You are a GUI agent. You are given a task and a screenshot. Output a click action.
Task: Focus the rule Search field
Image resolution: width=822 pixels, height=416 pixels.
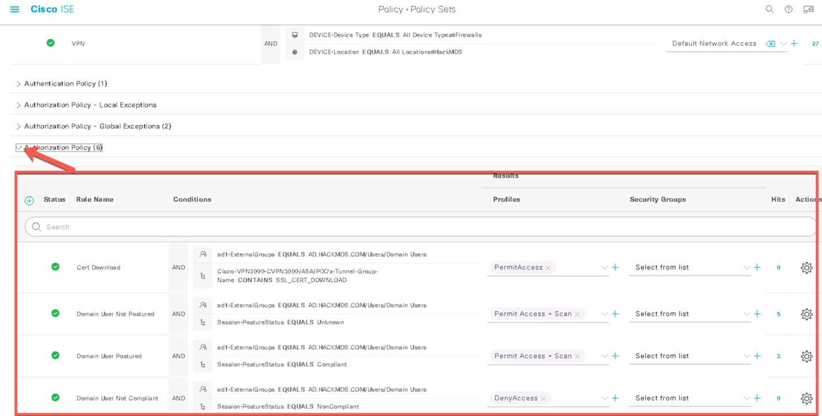(x=420, y=227)
